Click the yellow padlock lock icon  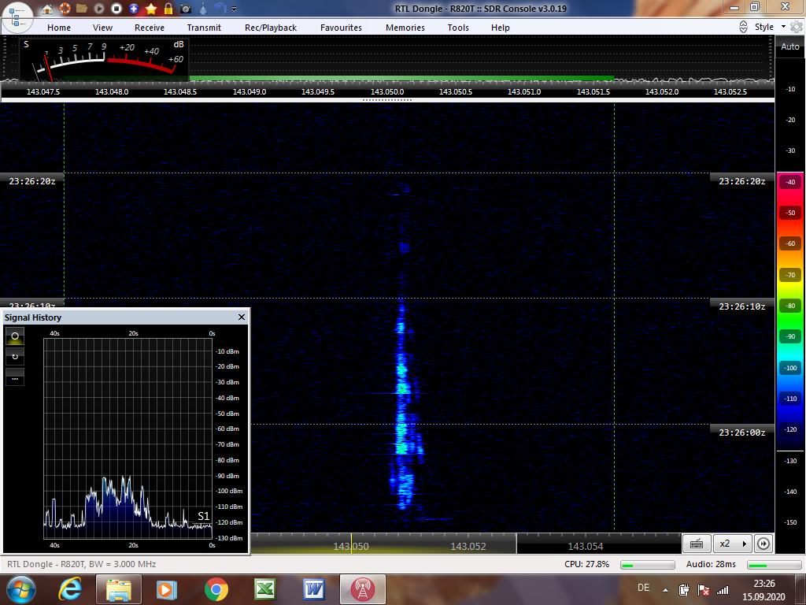coord(168,9)
